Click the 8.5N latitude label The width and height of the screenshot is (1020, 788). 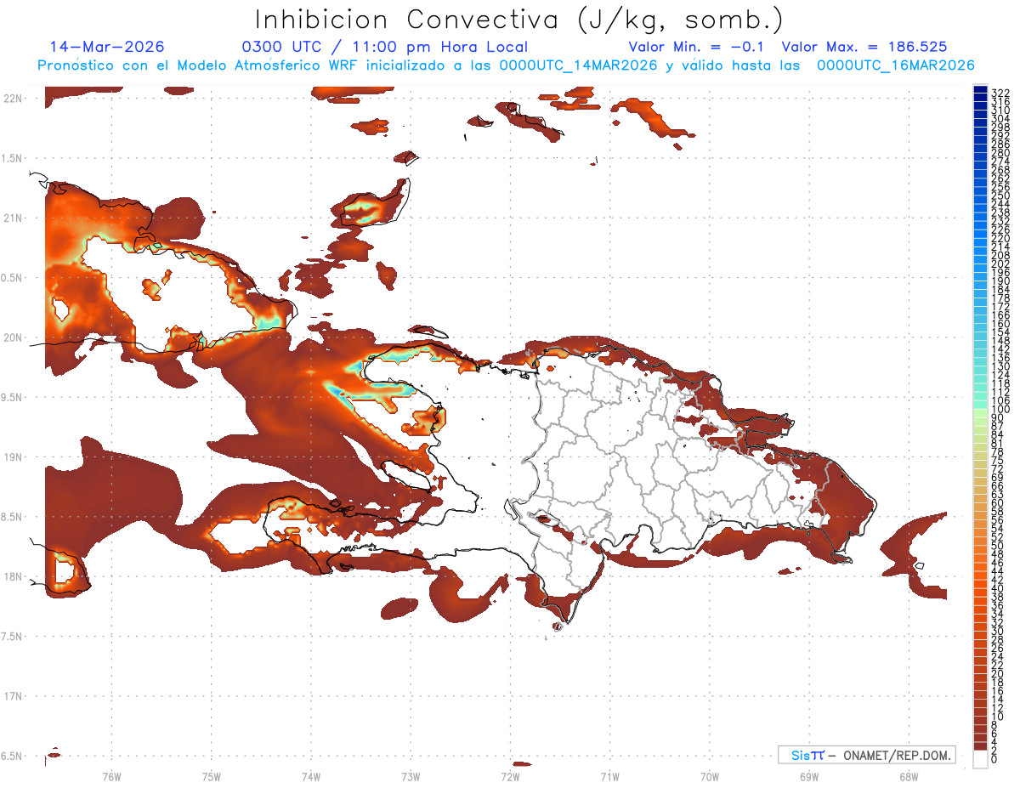13,517
